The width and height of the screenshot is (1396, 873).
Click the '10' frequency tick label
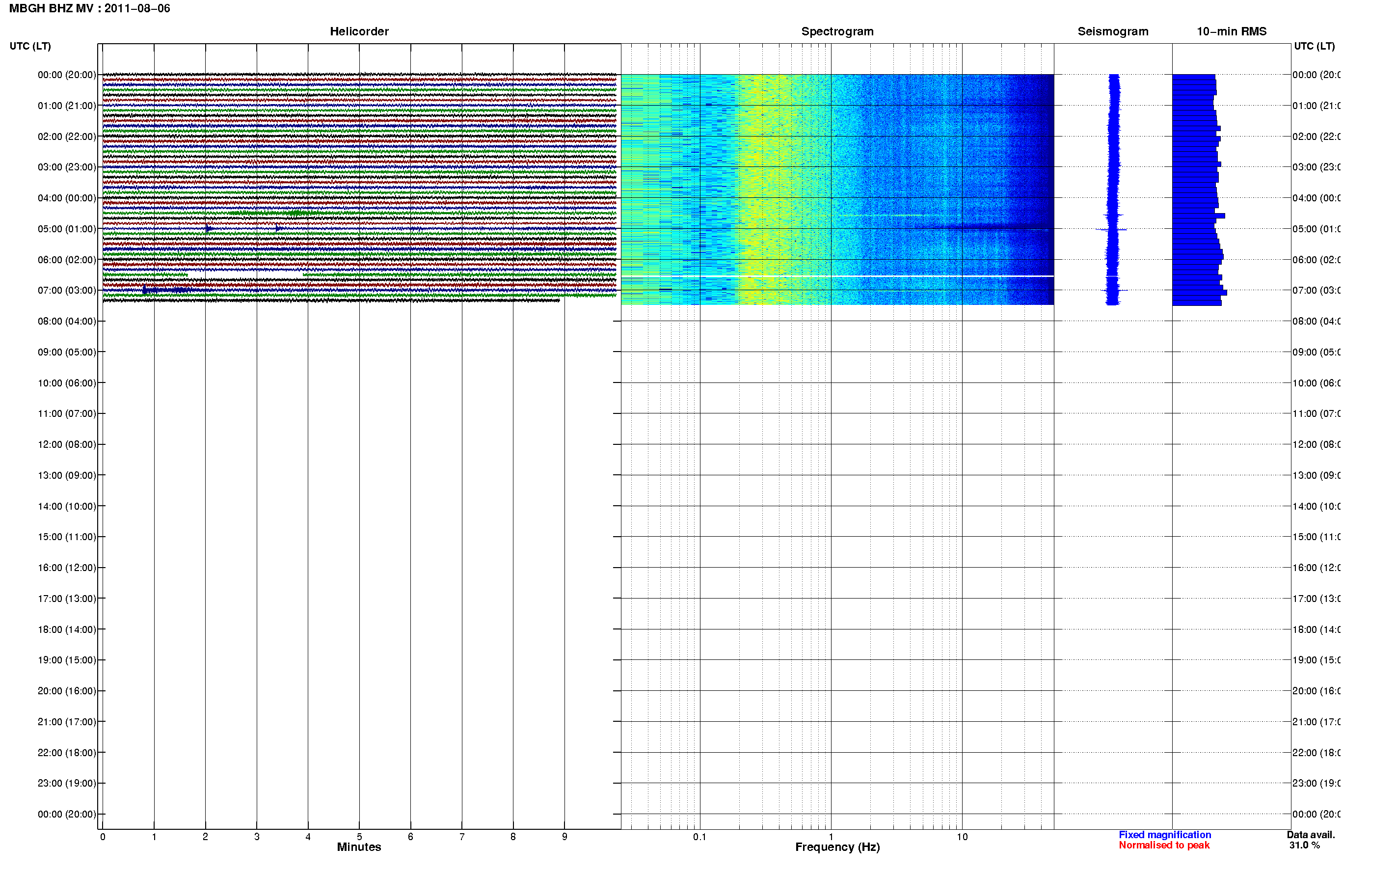tap(962, 837)
